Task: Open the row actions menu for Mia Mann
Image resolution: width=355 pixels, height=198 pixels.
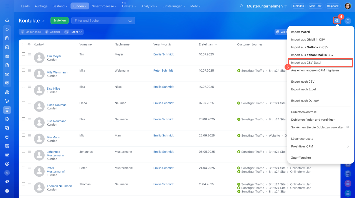Action: 29,135
